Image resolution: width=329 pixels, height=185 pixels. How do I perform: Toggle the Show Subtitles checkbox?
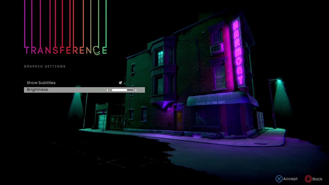coord(120,83)
